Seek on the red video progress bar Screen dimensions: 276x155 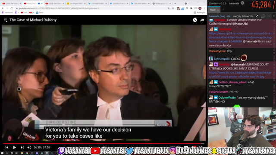(x=103, y=143)
